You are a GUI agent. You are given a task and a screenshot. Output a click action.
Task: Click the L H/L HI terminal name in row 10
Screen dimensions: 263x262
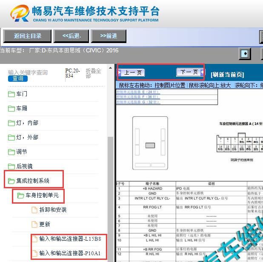click(x=152, y=240)
